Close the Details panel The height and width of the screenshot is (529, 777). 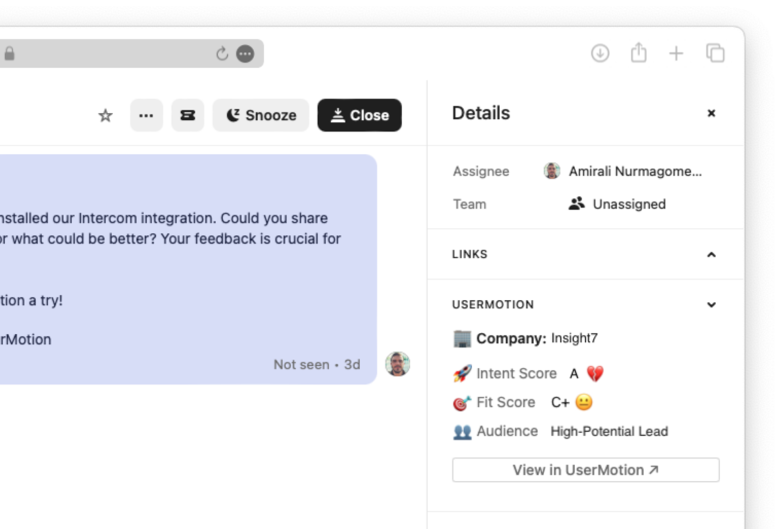[712, 113]
